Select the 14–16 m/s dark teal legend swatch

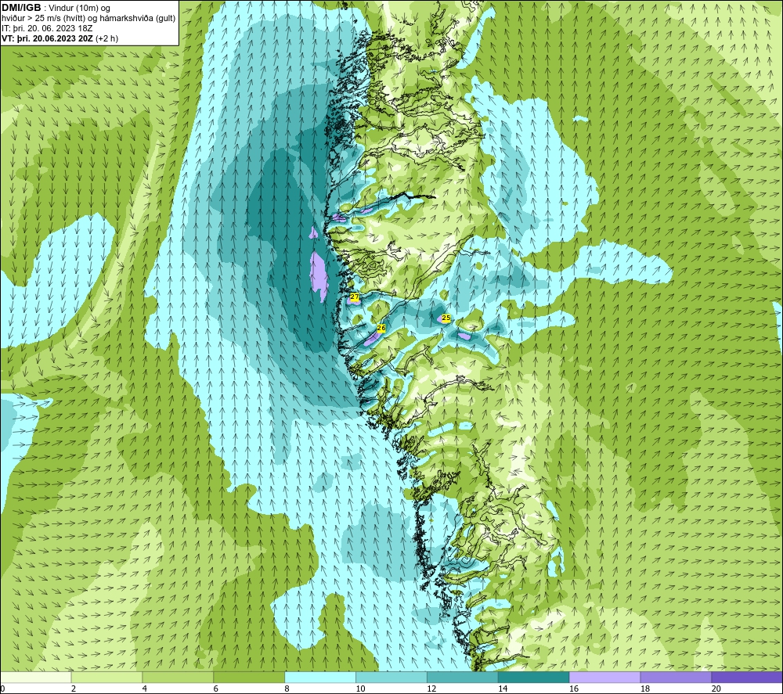pos(534,678)
